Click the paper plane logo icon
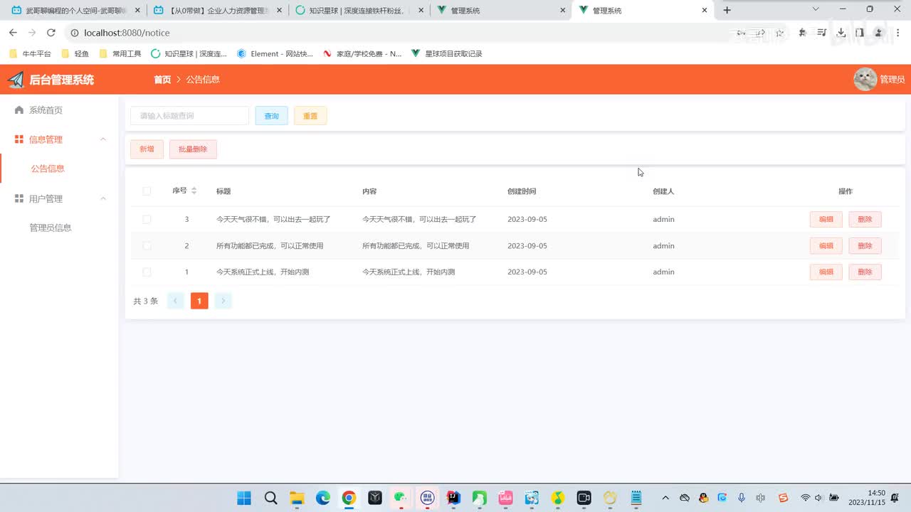This screenshot has width=911, height=512. coord(16,80)
